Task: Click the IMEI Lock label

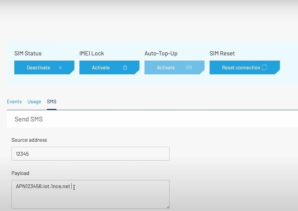Action: 92,54
